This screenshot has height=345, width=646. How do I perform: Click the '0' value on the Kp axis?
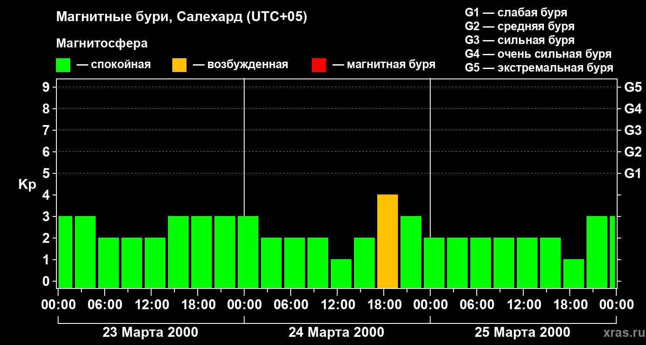[x=47, y=281]
